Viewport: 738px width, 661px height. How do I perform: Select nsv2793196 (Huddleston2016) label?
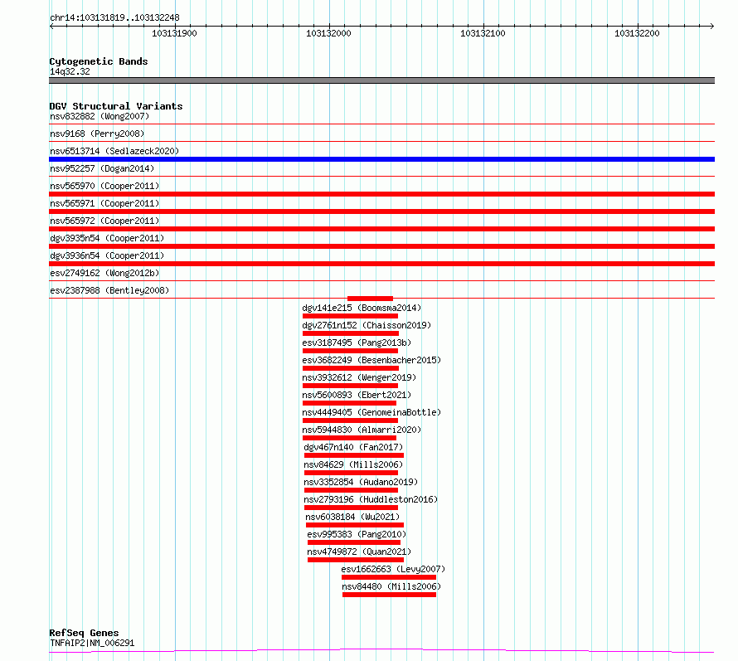click(x=371, y=499)
